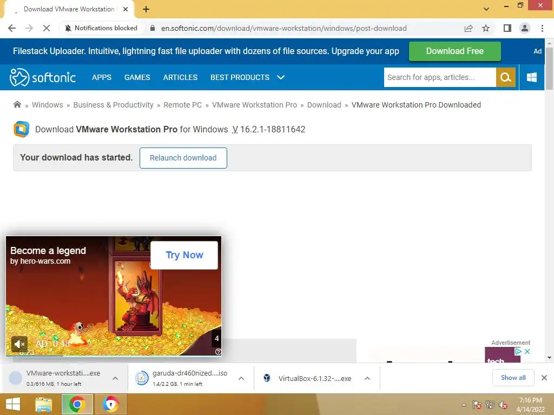Image resolution: width=554 pixels, height=415 pixels.
Task: Expand the VirtualBox download options
Action: point(367,378)
